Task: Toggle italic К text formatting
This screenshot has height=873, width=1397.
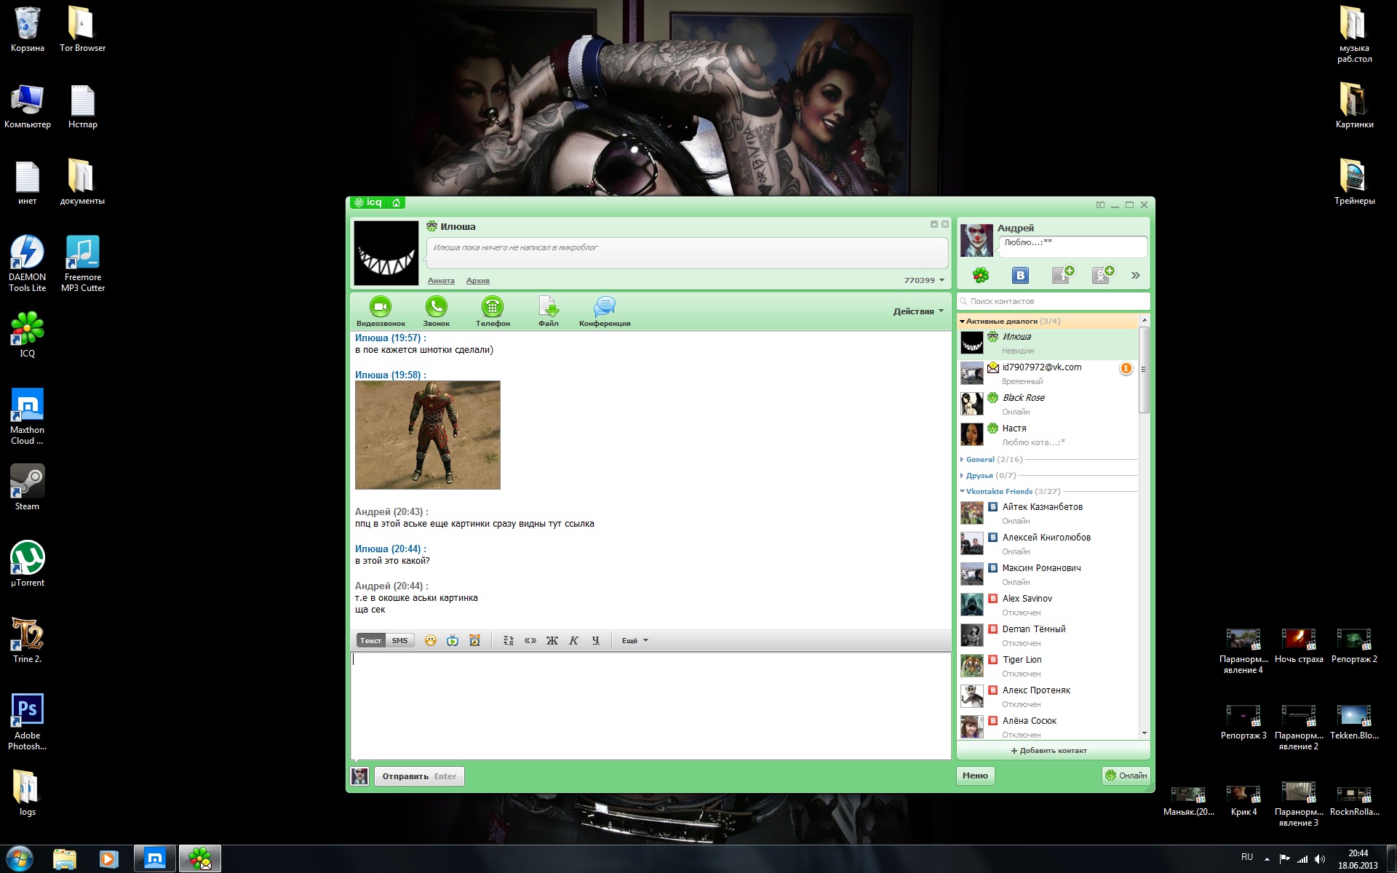Action: click(x=573, y=640)
